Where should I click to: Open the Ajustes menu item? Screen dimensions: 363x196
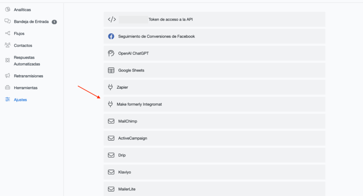pos(20,100)
